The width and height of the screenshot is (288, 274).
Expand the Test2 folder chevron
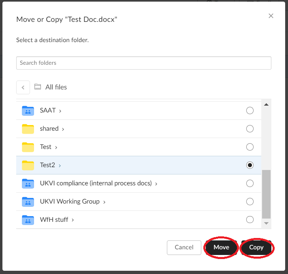click(60, 166)
